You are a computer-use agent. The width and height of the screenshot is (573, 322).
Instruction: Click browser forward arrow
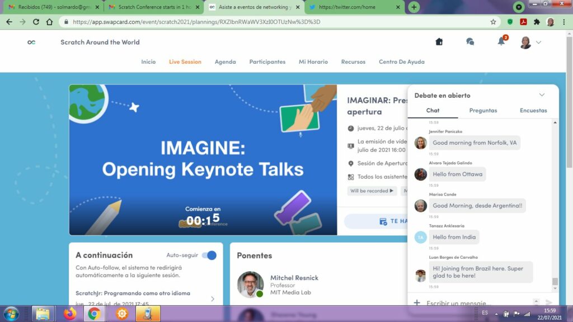click(x=22, y=22)
